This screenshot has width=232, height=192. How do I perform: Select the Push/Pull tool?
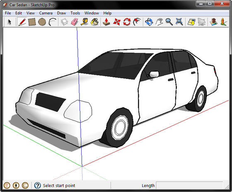coord(106,22)
